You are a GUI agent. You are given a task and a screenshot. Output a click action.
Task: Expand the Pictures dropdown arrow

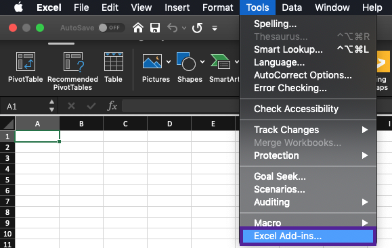click(169, 61)
